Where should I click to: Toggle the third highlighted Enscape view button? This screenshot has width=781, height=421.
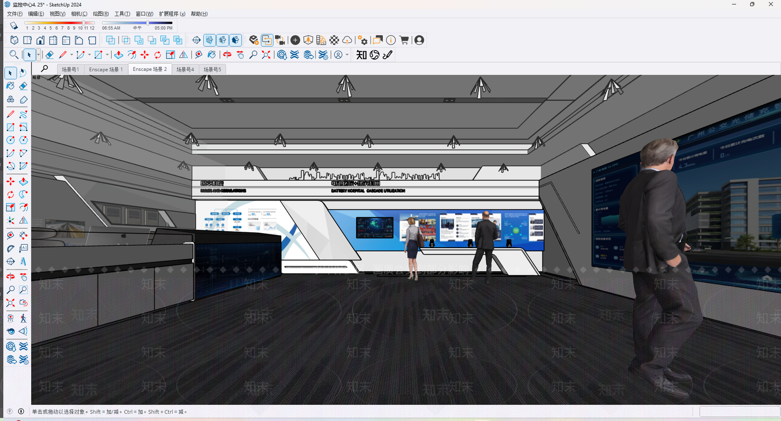pyautogui.click(x=235, y=40)
